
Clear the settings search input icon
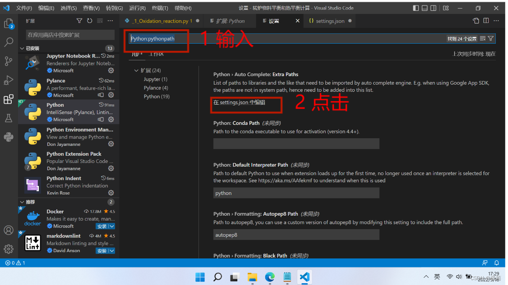pos(483,39)
